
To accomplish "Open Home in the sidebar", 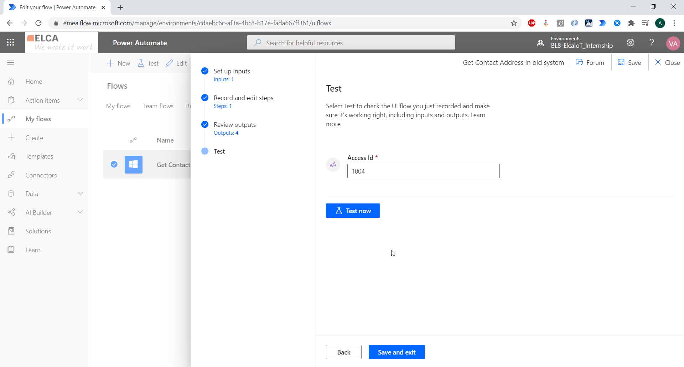I will click(33, 82).
